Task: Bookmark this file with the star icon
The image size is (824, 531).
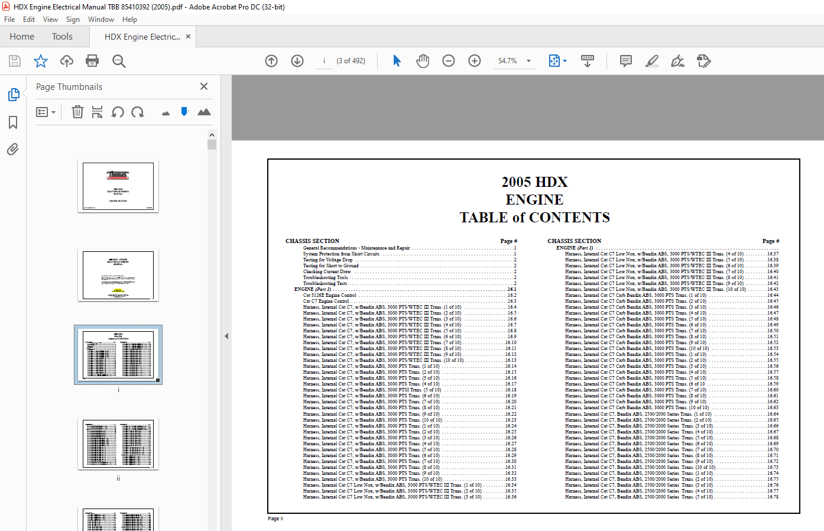Action: click(41, 61)
